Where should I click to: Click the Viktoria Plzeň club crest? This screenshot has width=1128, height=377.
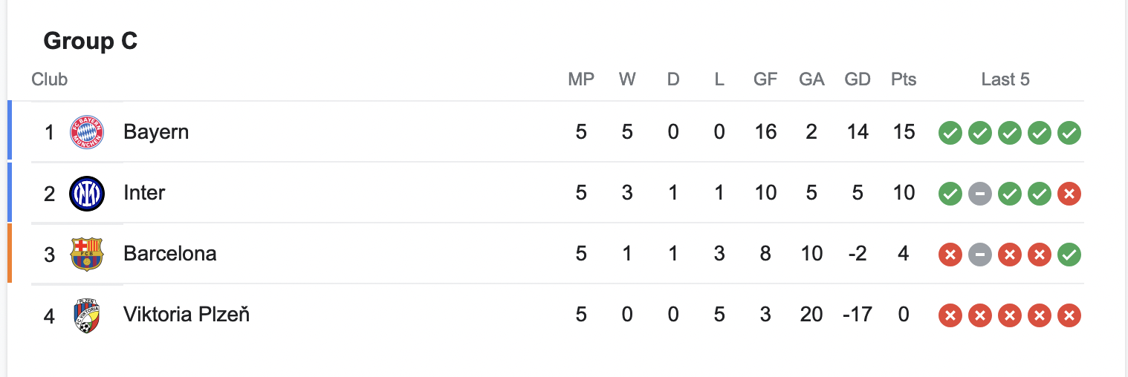tap(86, 315)
